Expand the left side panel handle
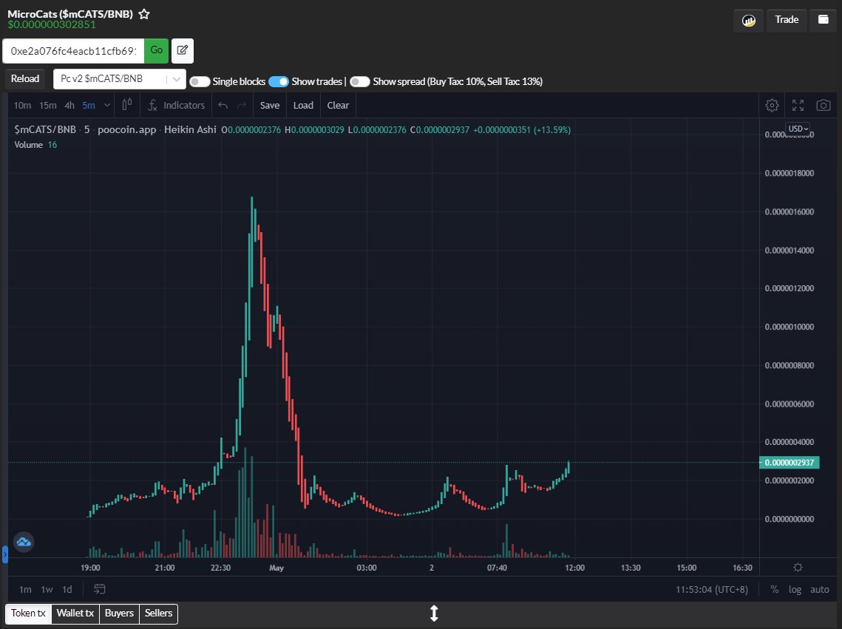Screen dimensions: 842x629 (5, 554)
